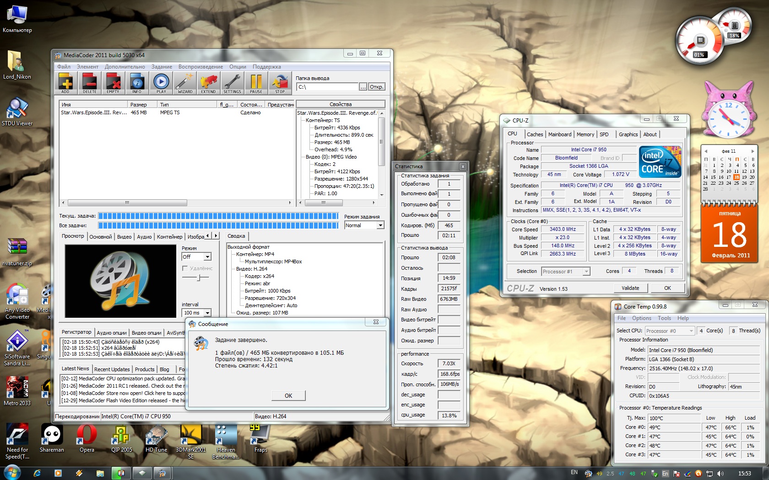The height and width of the screenshot is (480, 769).
Task: Switch to the Caches tab in CPU-Z
Action: point(535,134)
